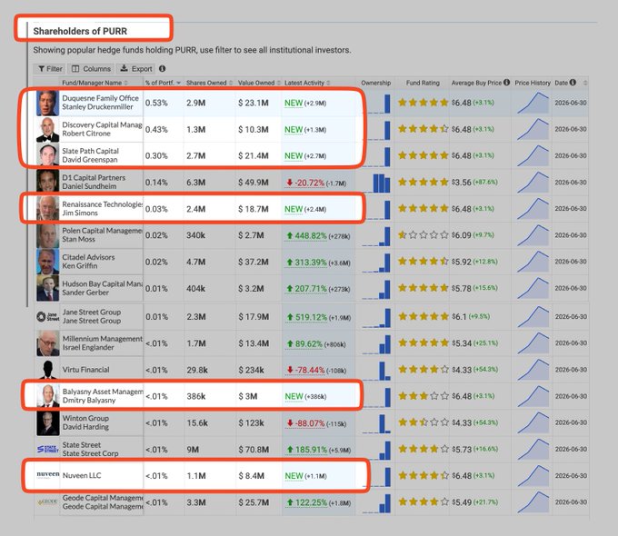Click $3.56 average buy price cell
618x536 pixels.
[474, 182]
